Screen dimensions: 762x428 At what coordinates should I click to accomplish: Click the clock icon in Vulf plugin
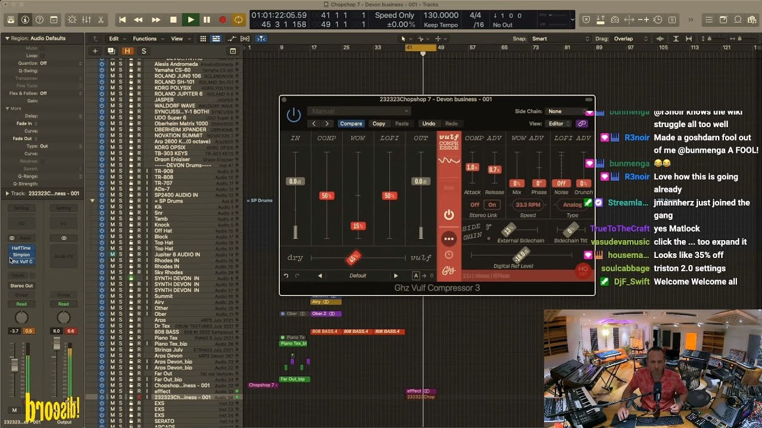[x=449, y=255]
